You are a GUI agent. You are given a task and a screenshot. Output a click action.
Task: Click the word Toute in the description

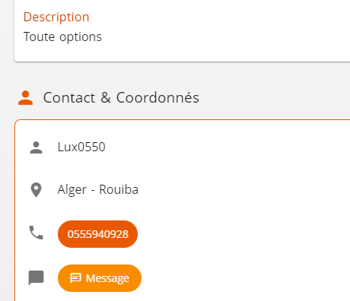39,36
